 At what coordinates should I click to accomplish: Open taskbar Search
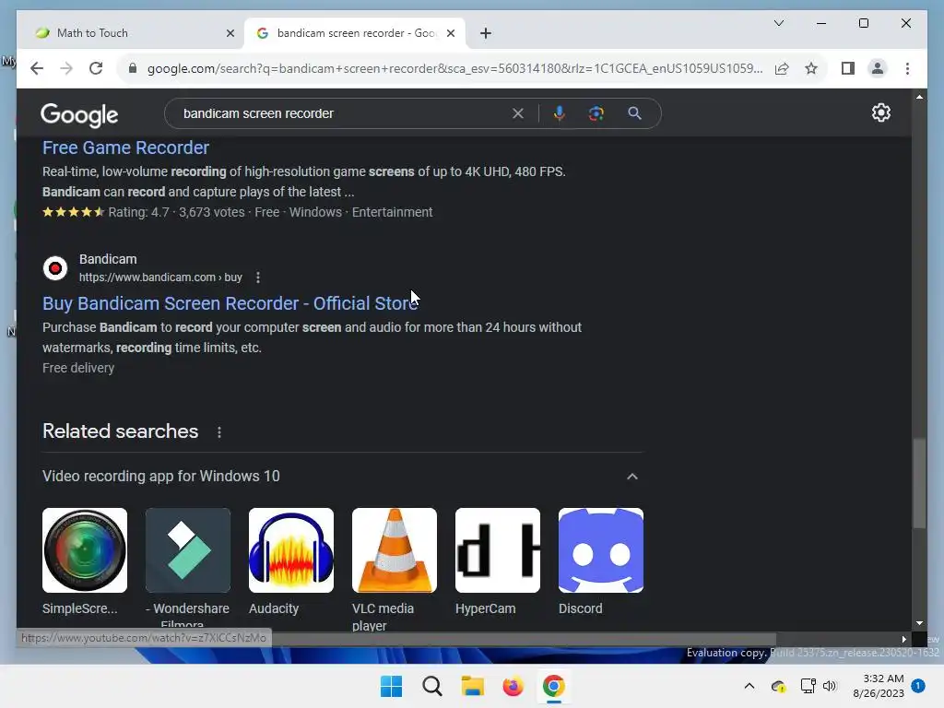[431, 686]
